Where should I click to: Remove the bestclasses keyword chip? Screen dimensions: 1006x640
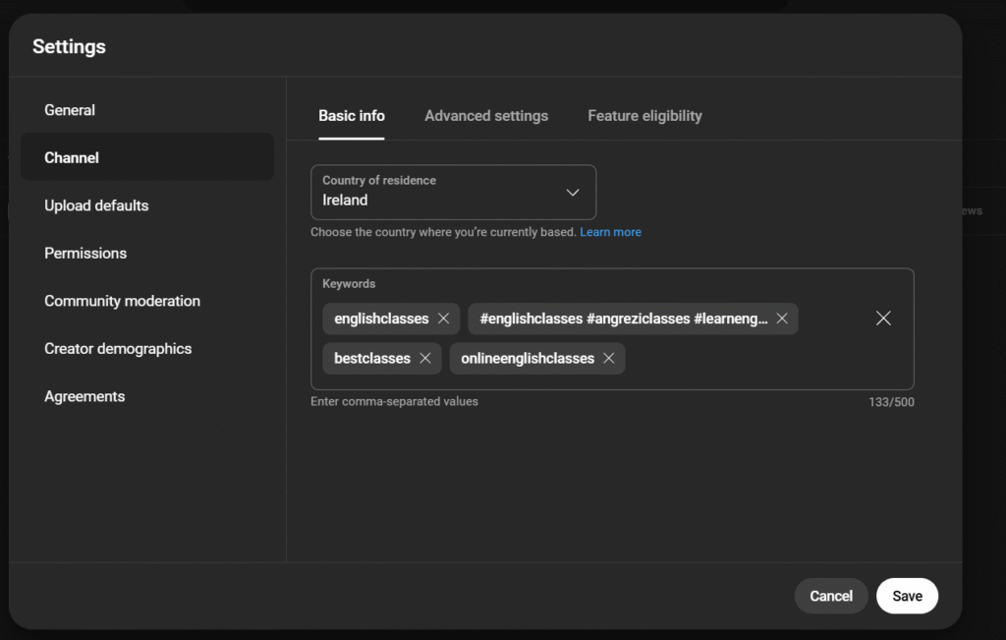[425, 359]
